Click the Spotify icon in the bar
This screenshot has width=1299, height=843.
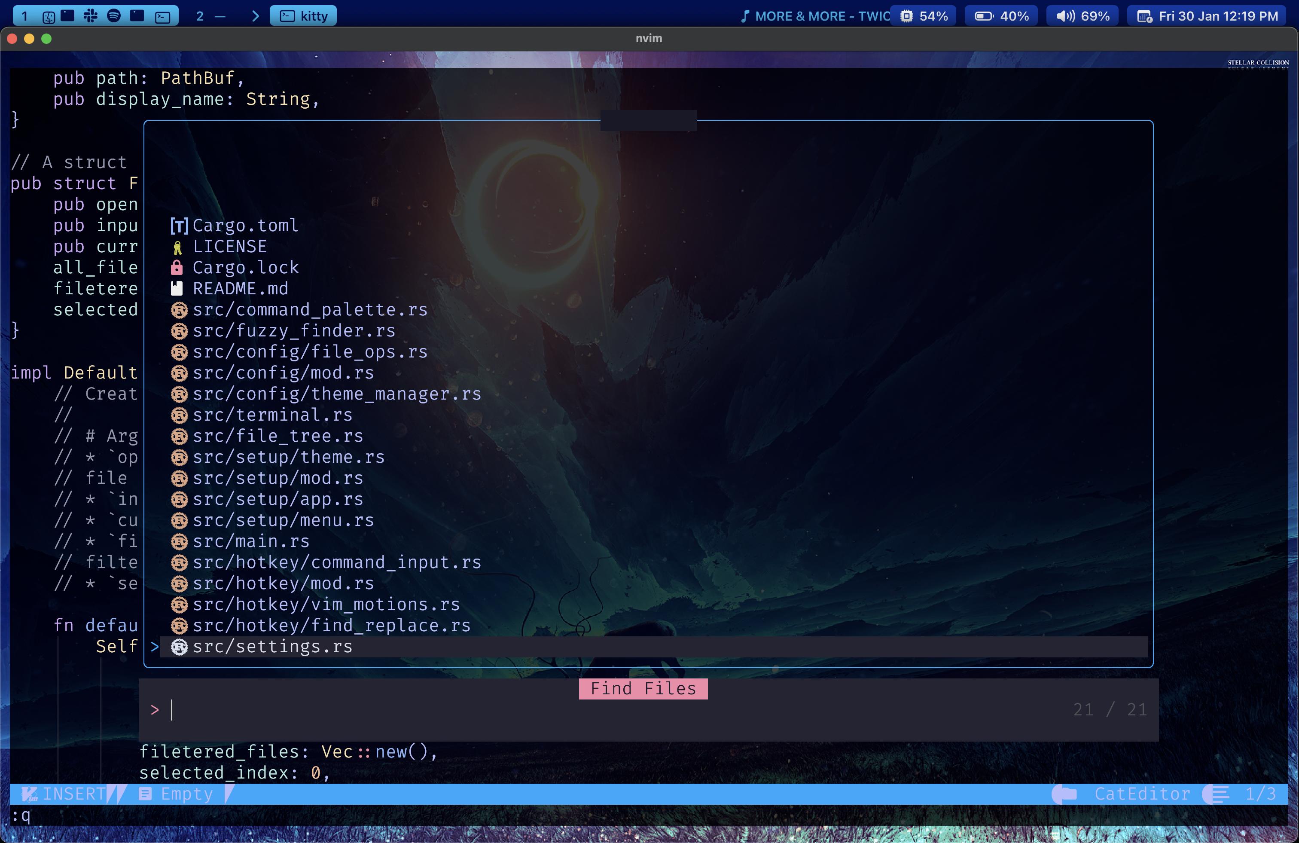tap(113, 16)
